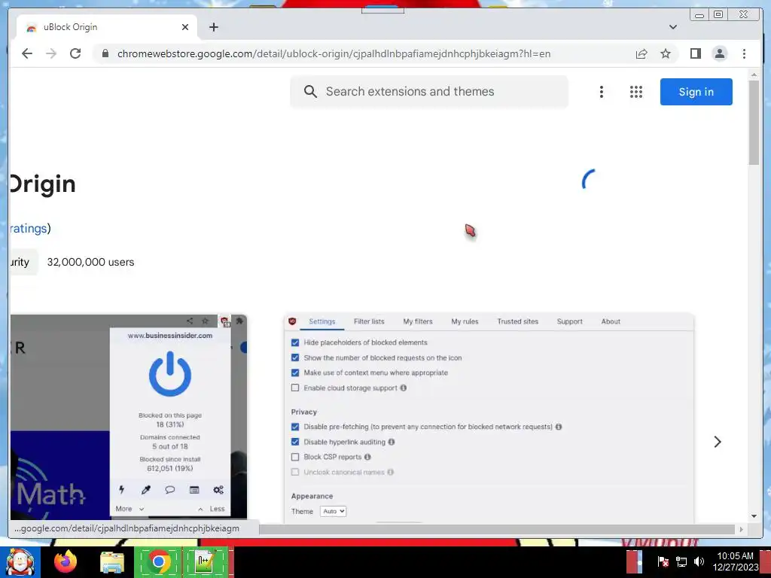Uncheck Hide placeholders of blocked elements

point(295,342)
